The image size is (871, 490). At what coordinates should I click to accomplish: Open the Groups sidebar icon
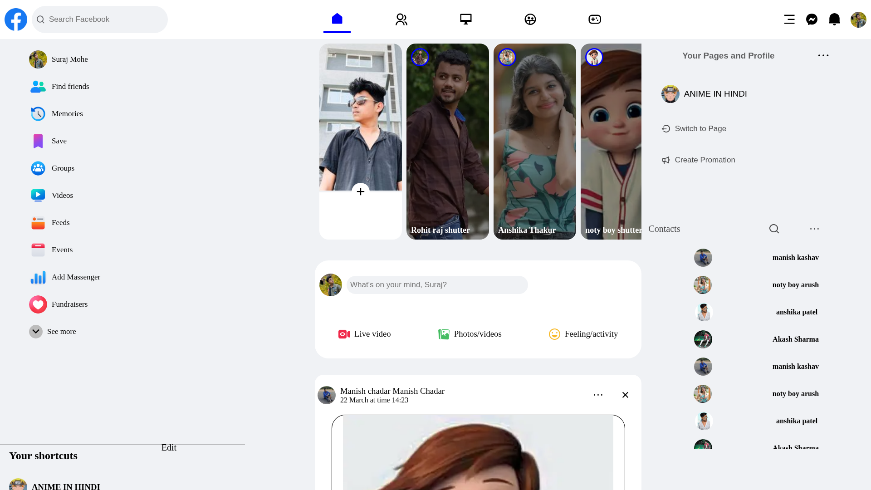click(x=38, y=168)
